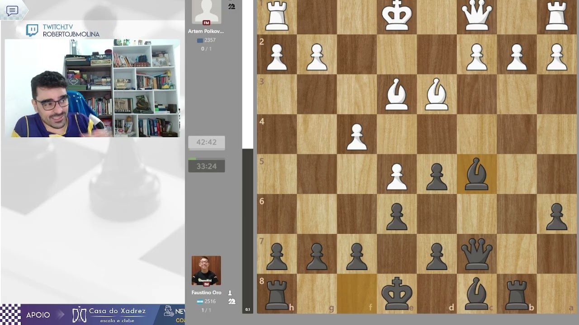Click the empty f8 square

357,294
